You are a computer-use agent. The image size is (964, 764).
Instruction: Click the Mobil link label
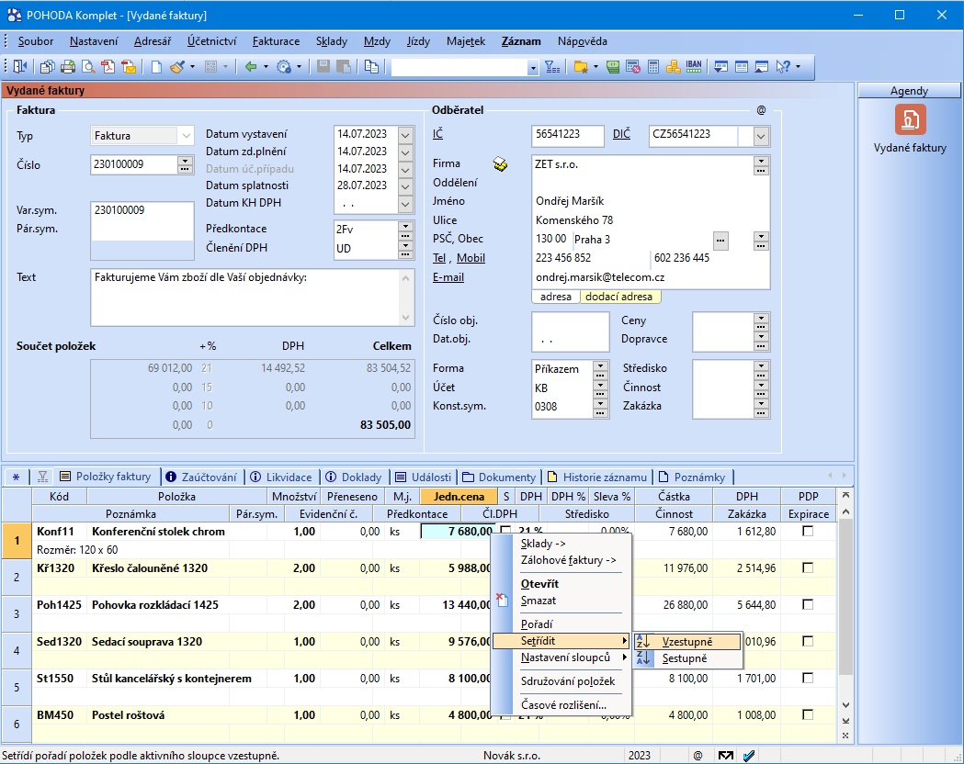click(471, 258)
